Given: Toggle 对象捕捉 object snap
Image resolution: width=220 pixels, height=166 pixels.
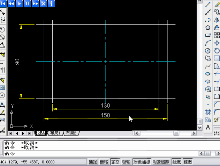Looking at the screenshot, I should coord(142,162).
